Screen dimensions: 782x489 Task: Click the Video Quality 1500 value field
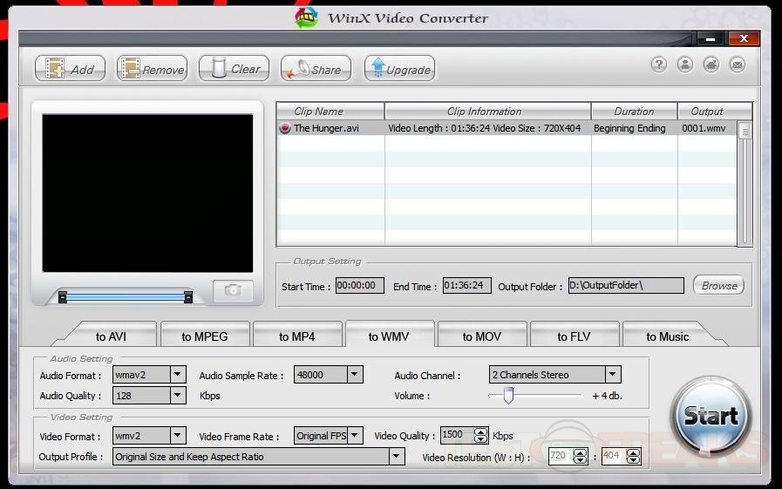pos(457,435)
